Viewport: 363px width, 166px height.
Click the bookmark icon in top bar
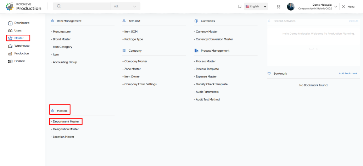point(240,6)
